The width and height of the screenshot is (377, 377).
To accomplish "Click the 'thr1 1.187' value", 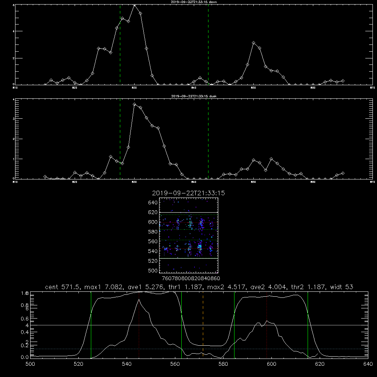I will [x=185, y=287].
